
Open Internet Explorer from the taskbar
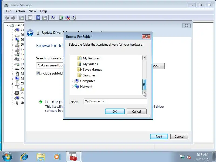pyautogui.click(x=24, y=157)
